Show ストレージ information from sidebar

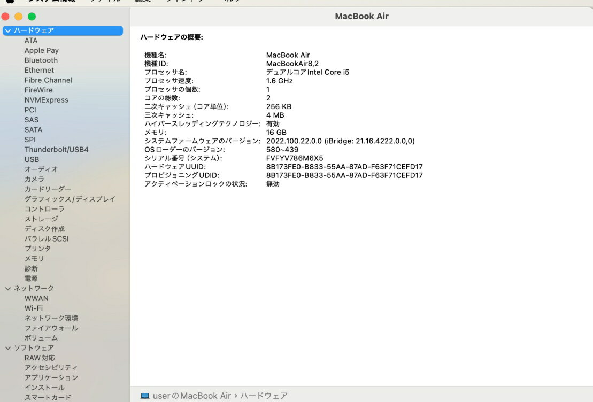pos(41,219)
